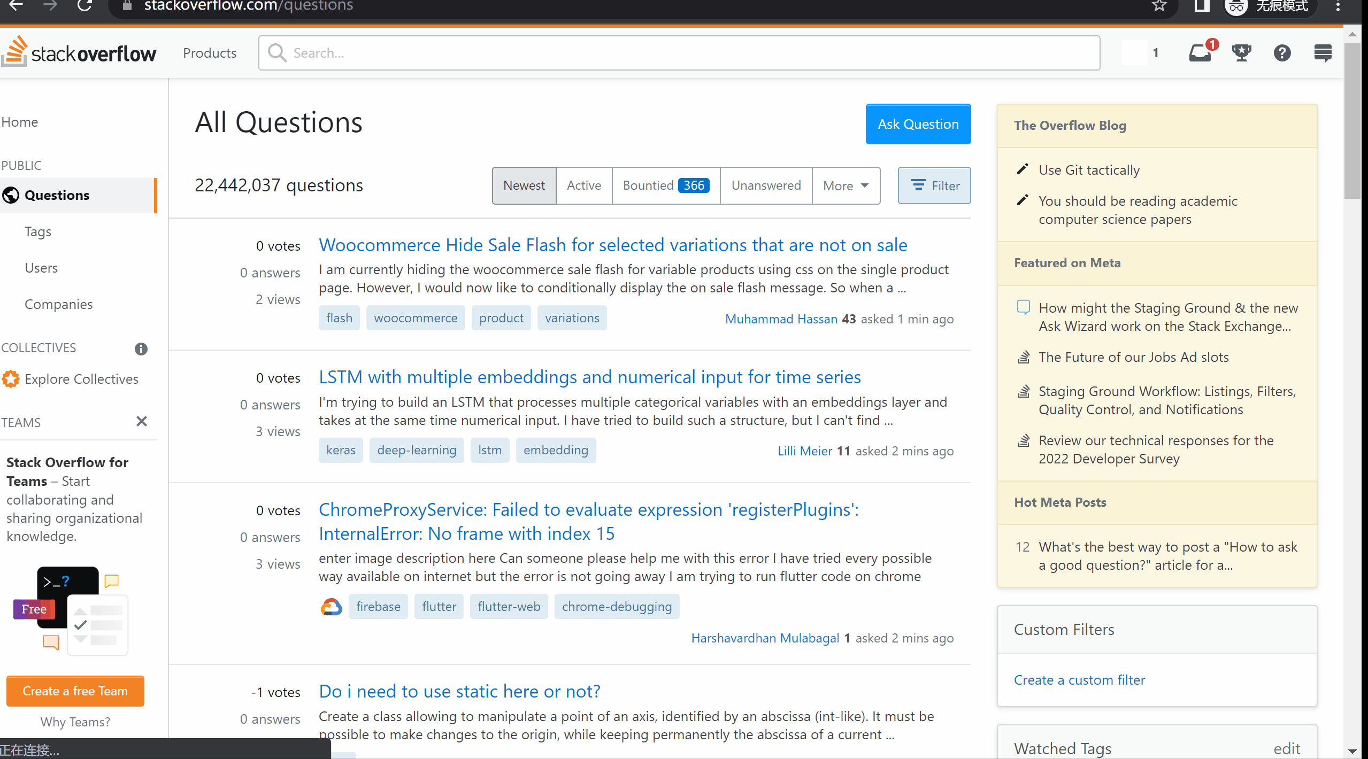Dismiss the Teams sidebar section

tap(141, 422)
